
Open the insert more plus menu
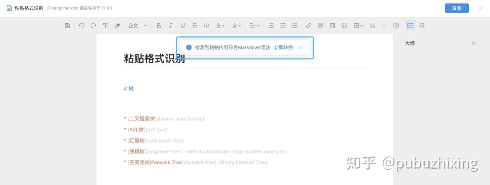[396, 26]
